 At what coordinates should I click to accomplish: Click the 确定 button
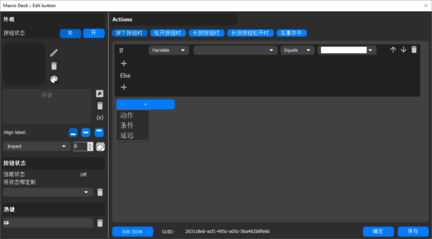pos(378,231)
